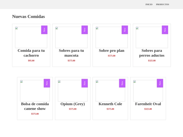The height and width of the screenshot is (137, 183).
Task: Click the New badge on Kenneth Cole
Action: [x=122, y=83]
